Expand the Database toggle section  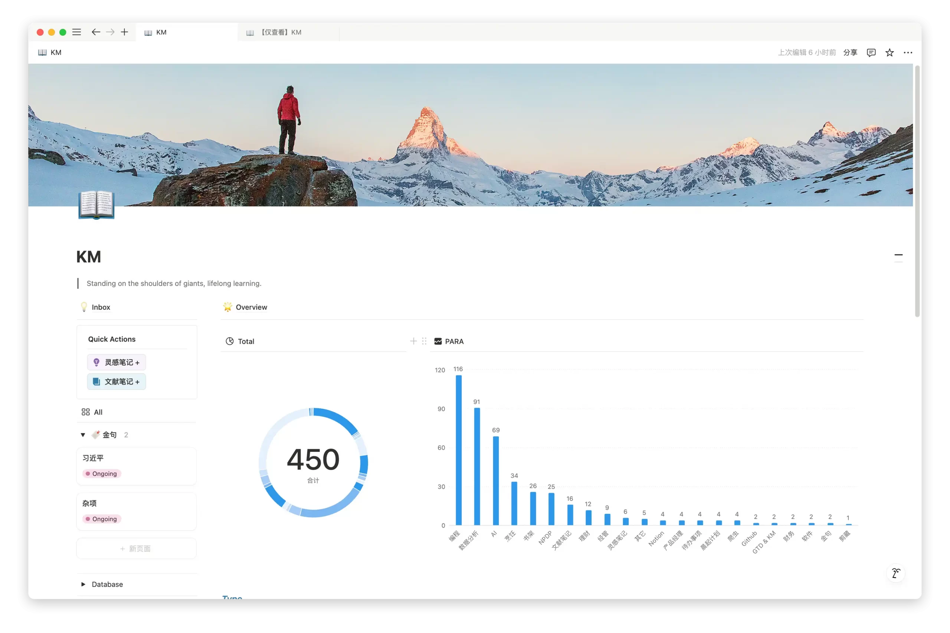tap(83, 584)
